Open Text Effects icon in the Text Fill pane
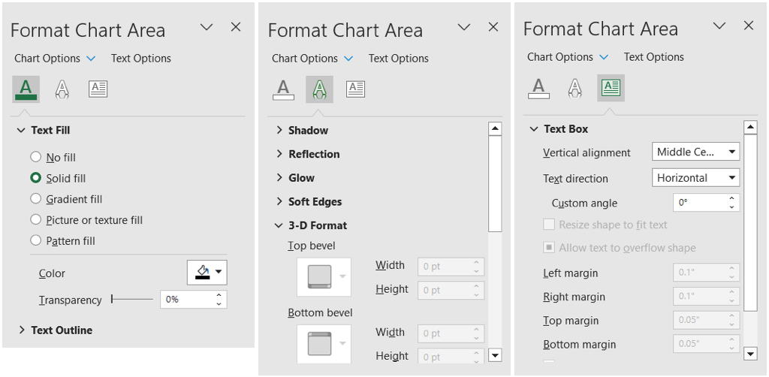 [62, 89]
